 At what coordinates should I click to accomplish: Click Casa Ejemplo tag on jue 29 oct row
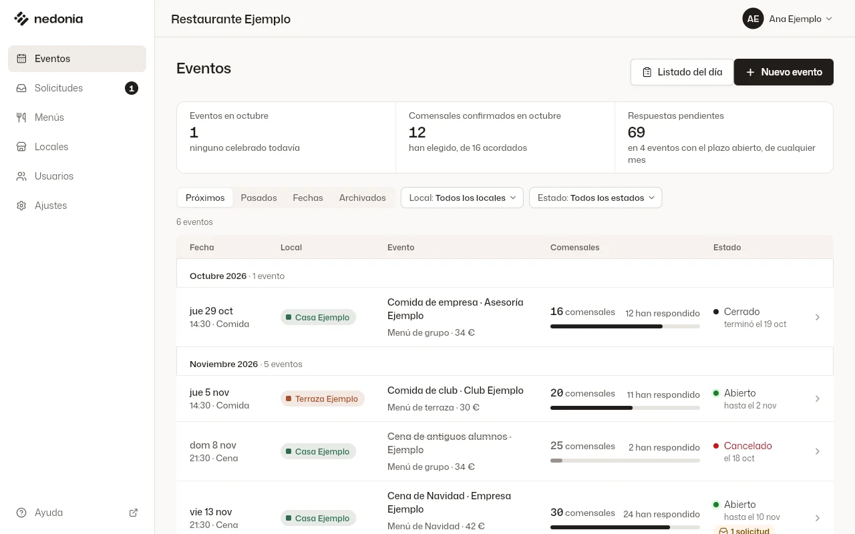pyautogui.click(x=318, y=317)
